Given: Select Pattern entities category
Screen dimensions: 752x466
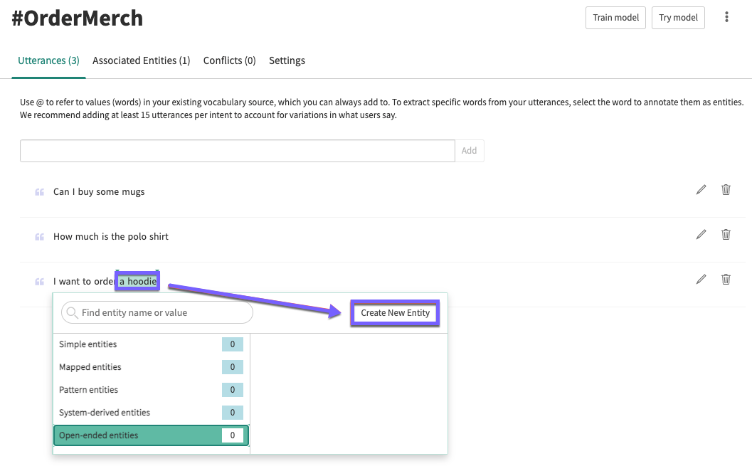Looking at the screenshot, I should 151,390.
